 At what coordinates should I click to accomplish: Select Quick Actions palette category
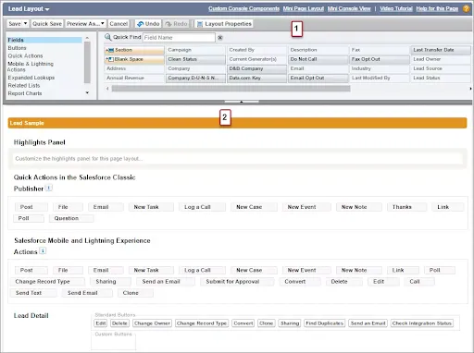coord(25,55)
